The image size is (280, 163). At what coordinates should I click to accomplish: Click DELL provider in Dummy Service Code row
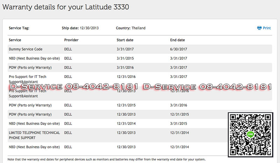[68, 49]
